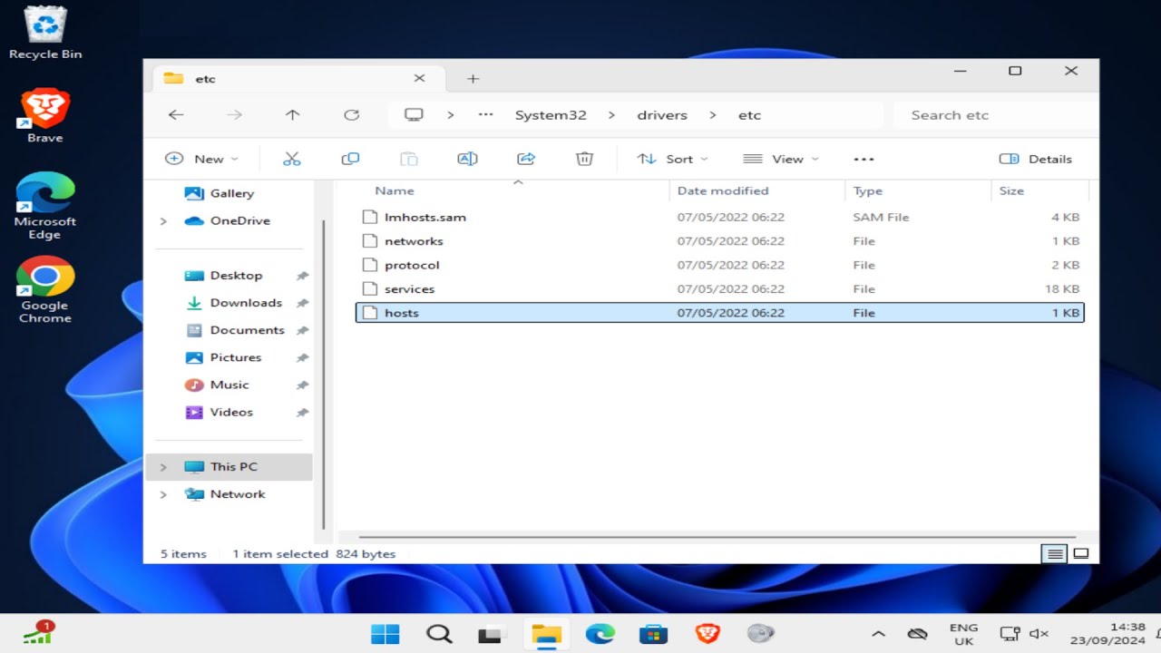Expand the Network tree node
The image size is (1161, 653).
coord(163,494)
